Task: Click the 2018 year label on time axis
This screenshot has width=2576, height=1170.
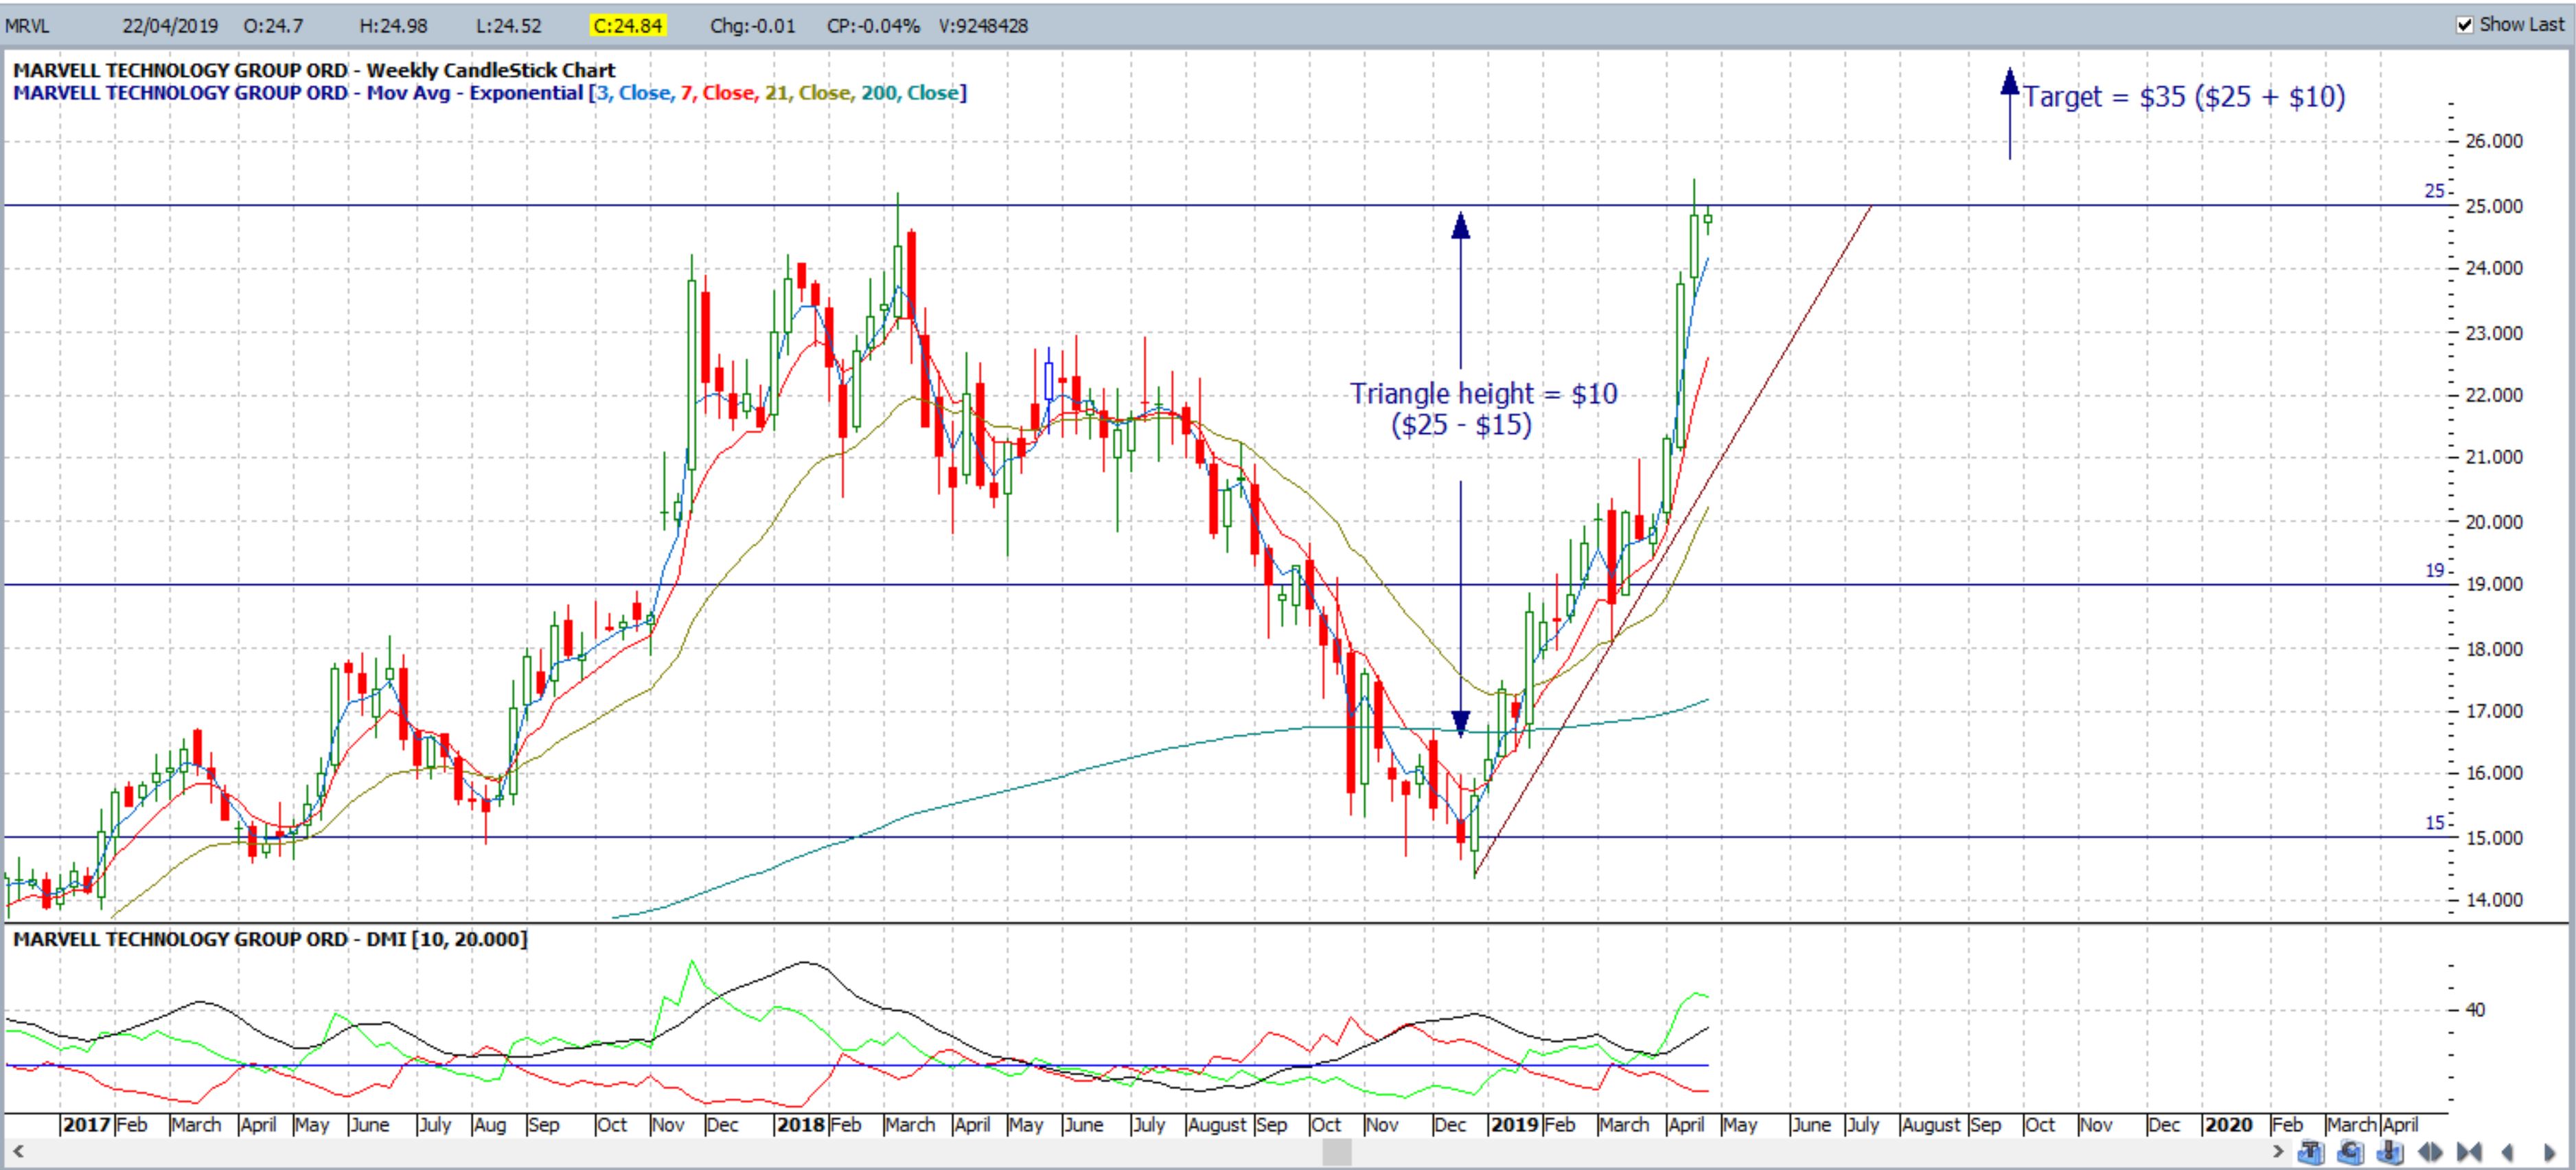Action: 801,1125
